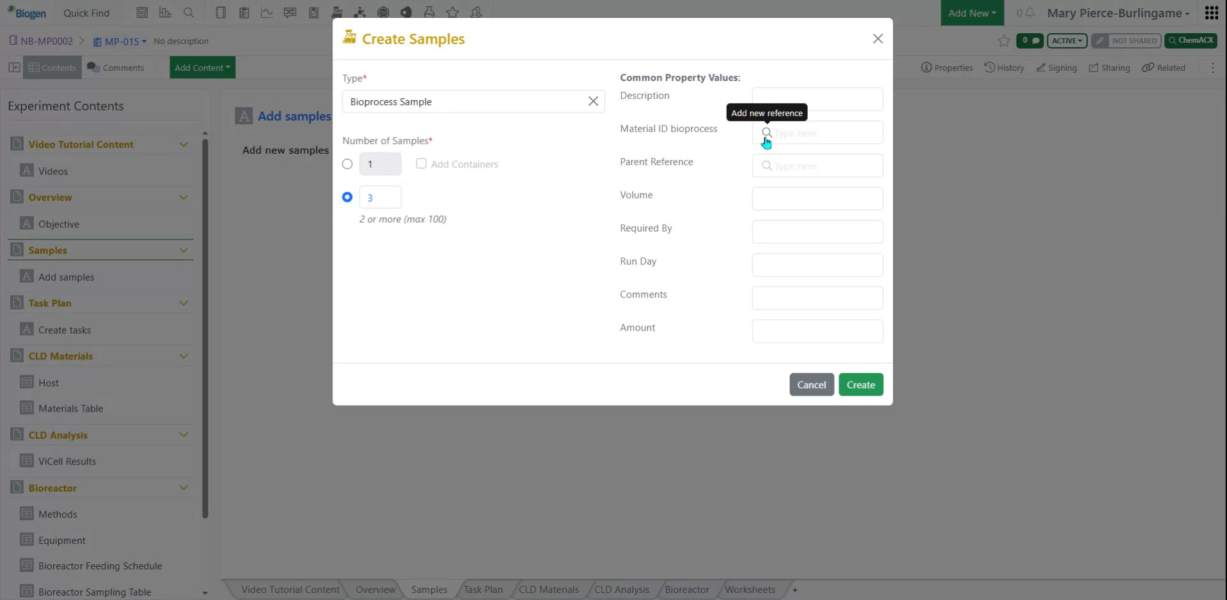Click the molecule structure icon
The height and width of the screenshot is (600, 1227).
(x=360, y=12)
